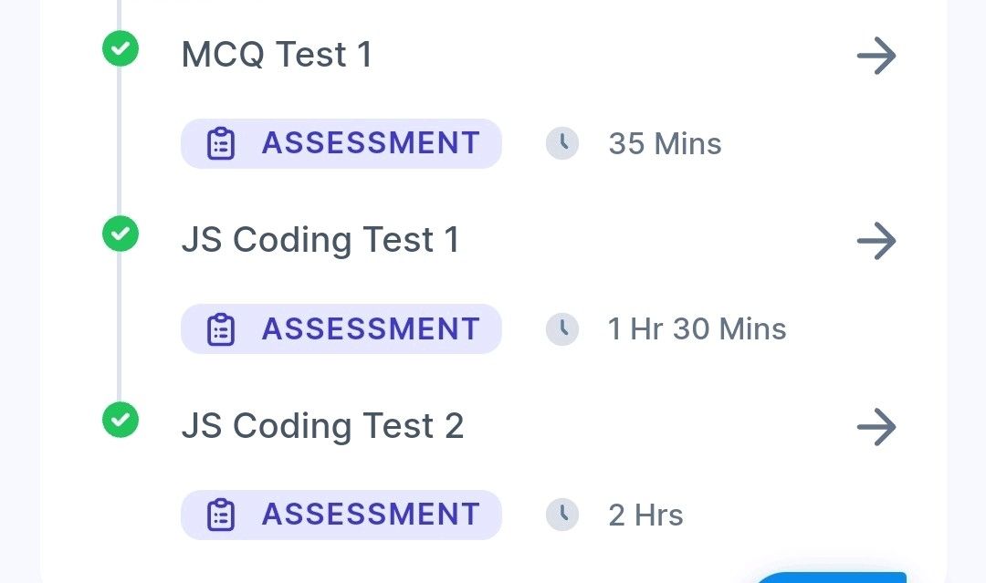This screenshot has width=986, height=583.
Task: Click ASSESSMENT badge under JS Coding Test 2
Action: pyautogui.click(x=341, y=515)
